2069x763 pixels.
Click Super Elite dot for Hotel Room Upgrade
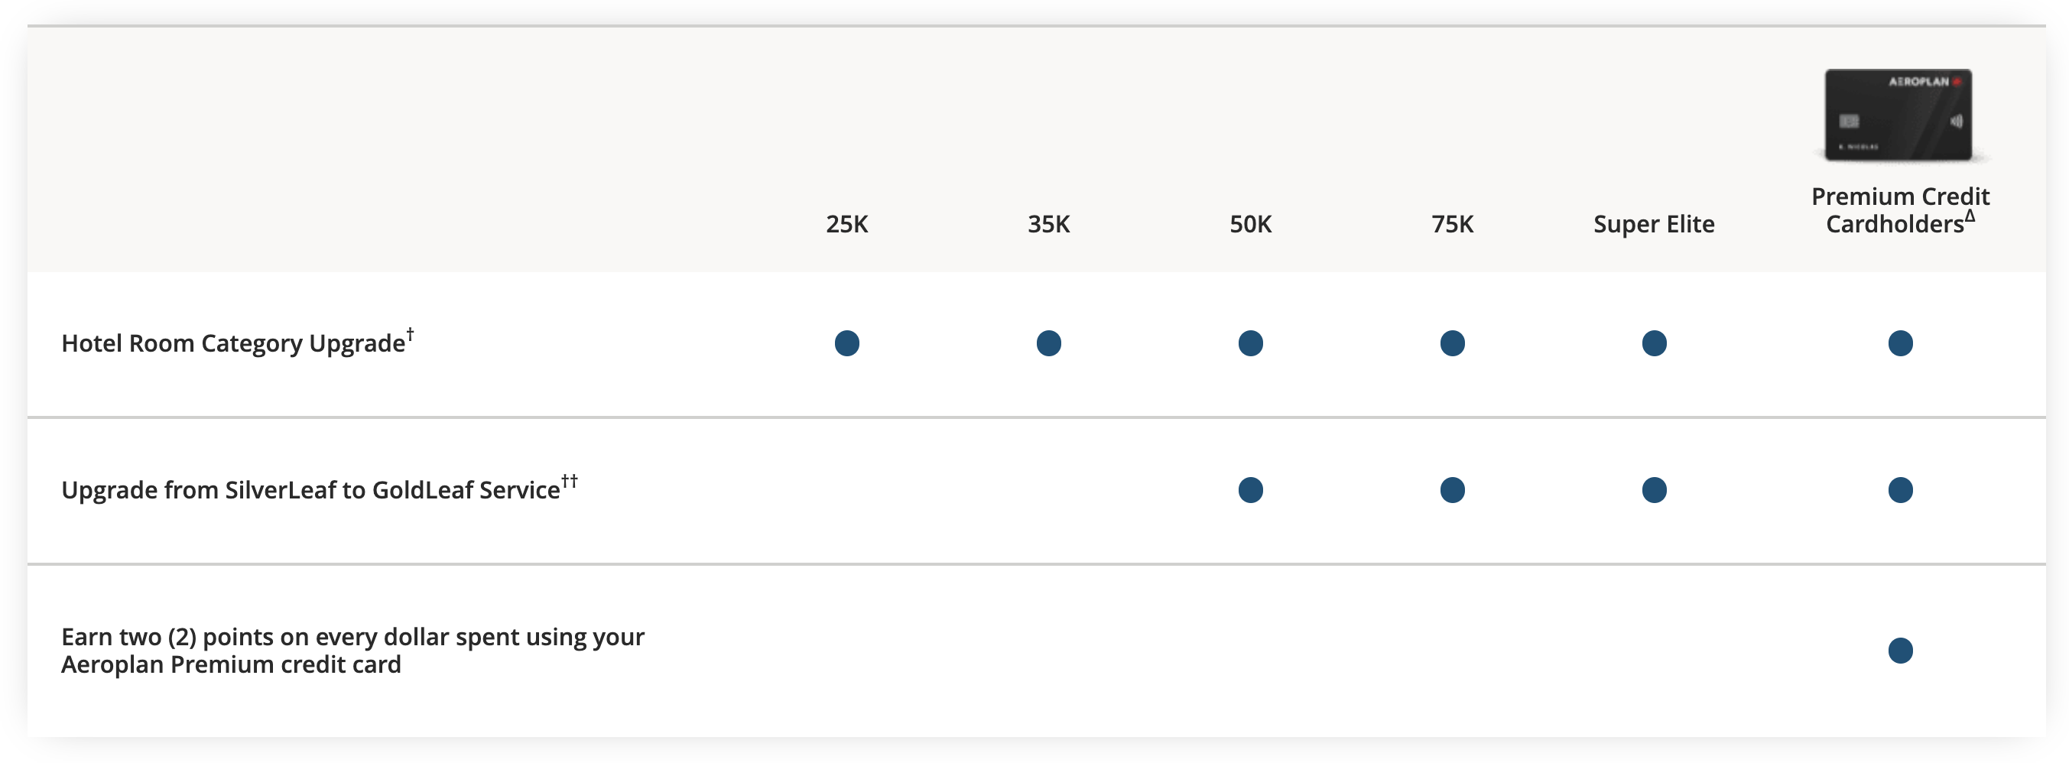click(x=1654, y=344)
